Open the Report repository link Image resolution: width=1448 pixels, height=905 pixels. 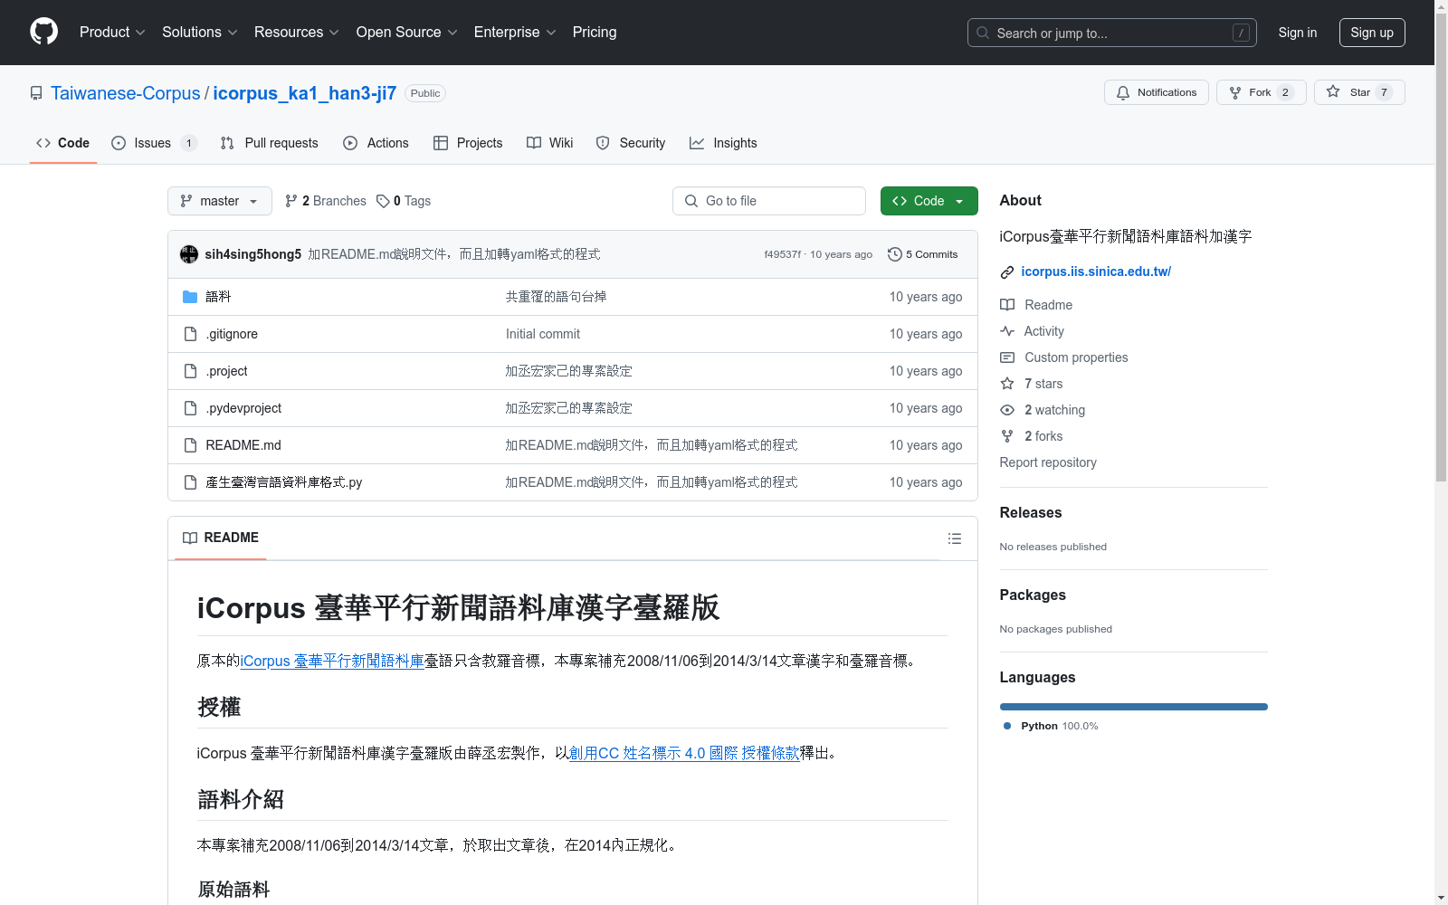[x=1048, y=462]
